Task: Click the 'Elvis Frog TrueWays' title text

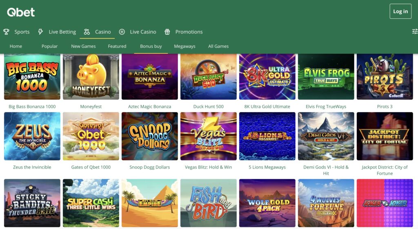Action: [326, 107]
